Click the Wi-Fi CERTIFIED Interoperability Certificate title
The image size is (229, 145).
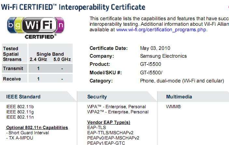point(73,7)
